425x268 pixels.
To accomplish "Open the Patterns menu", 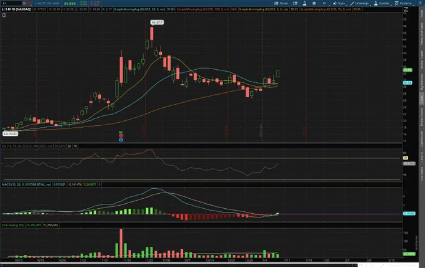I will 404,3.
